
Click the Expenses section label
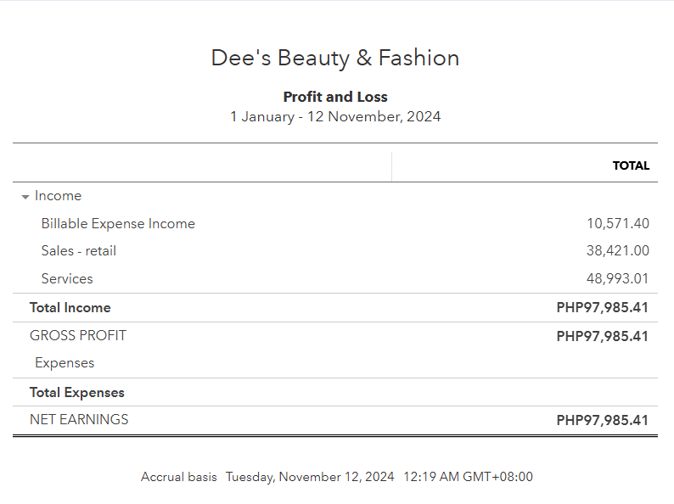click(65, 363)
